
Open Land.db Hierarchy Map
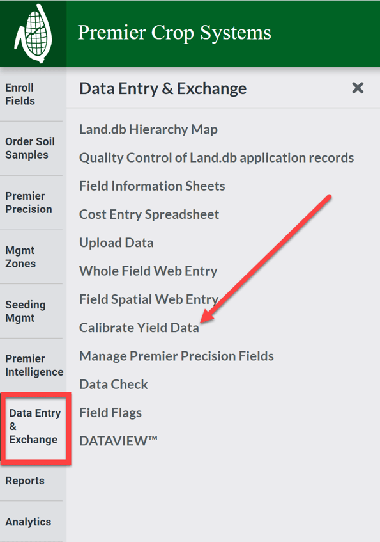click(148, 129)
